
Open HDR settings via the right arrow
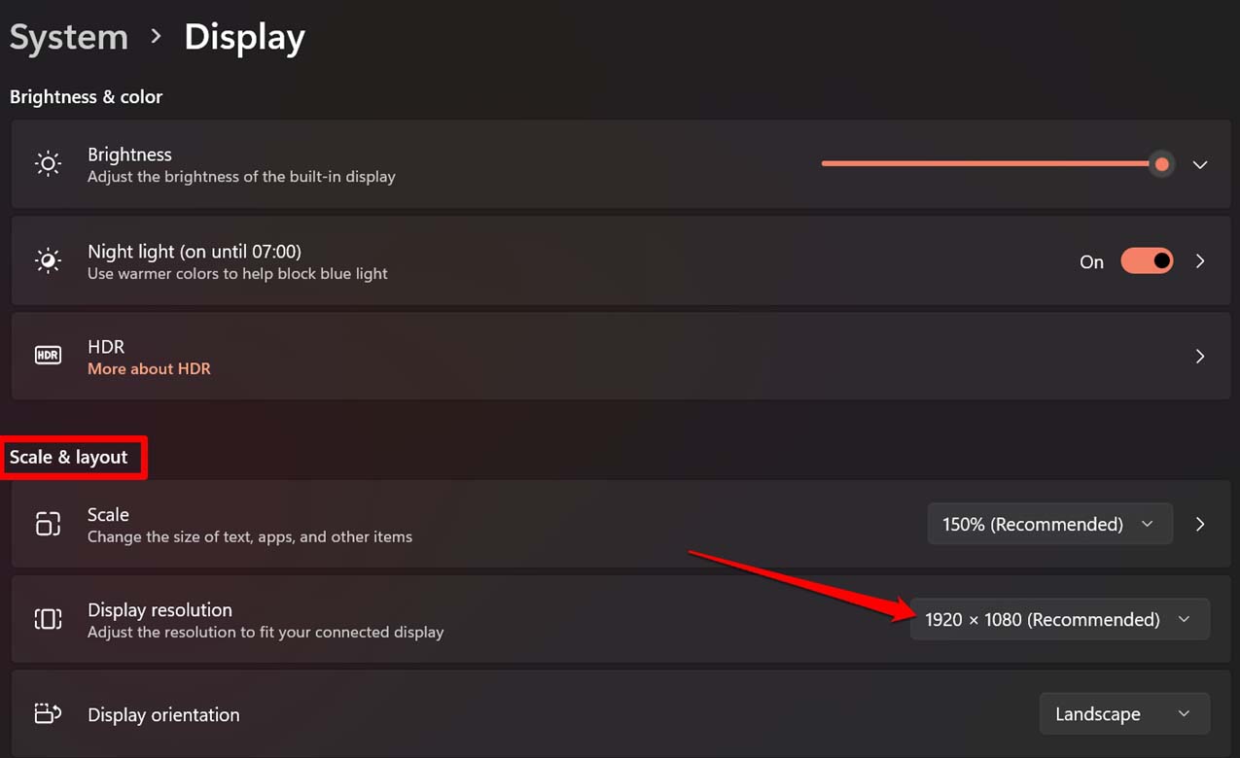[1199, 356]
